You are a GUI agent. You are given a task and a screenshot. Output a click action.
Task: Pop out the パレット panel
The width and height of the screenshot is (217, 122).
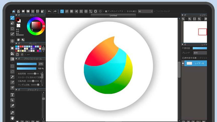19,43
